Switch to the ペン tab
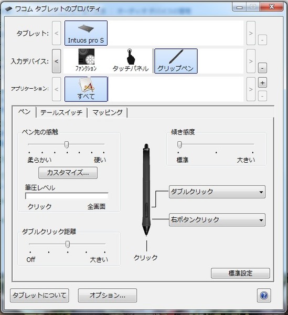 24,112
